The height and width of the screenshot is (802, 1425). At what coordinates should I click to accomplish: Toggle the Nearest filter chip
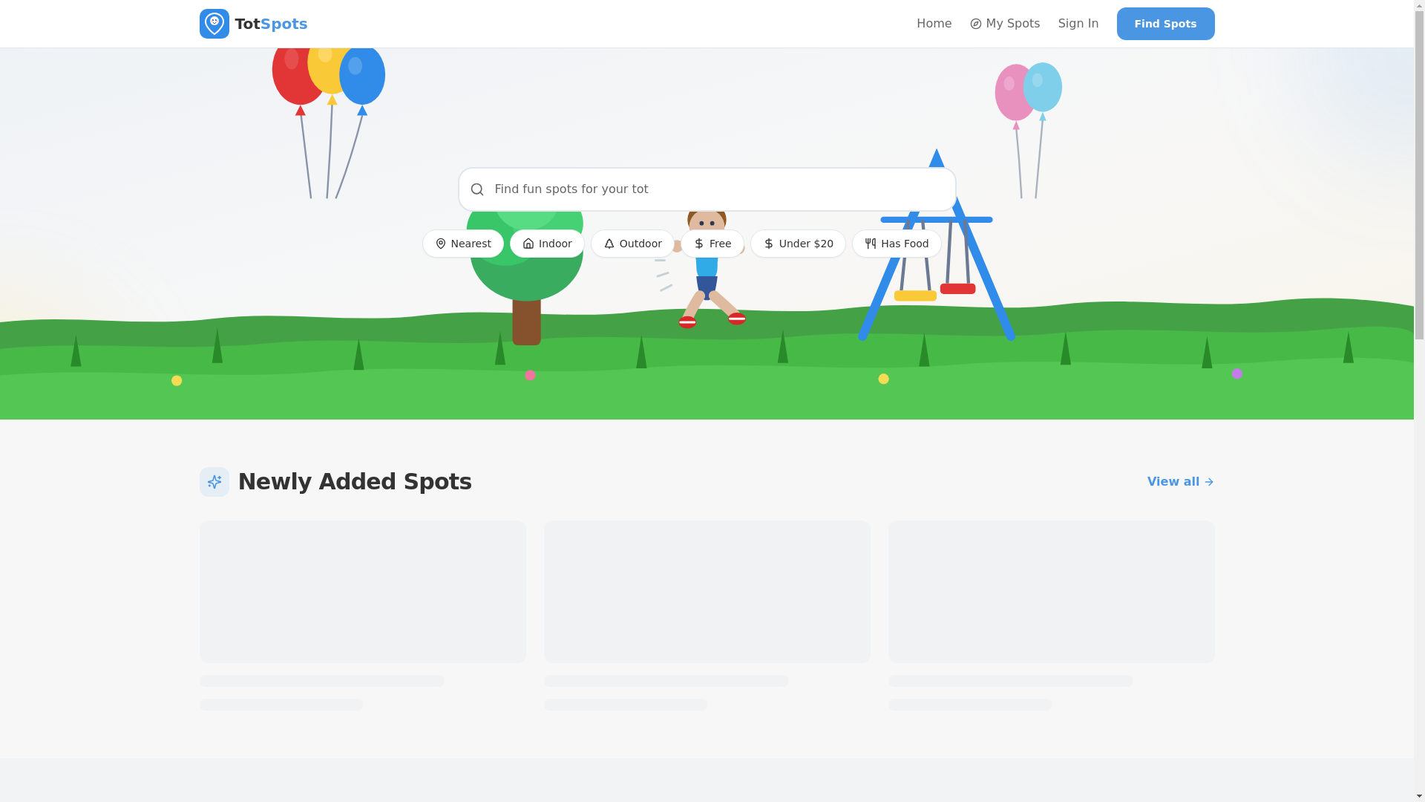tap(463, 244)
